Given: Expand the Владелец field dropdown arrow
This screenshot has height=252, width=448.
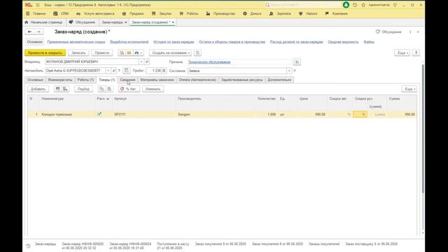Looking at the screenshot, I should point(141,62).
